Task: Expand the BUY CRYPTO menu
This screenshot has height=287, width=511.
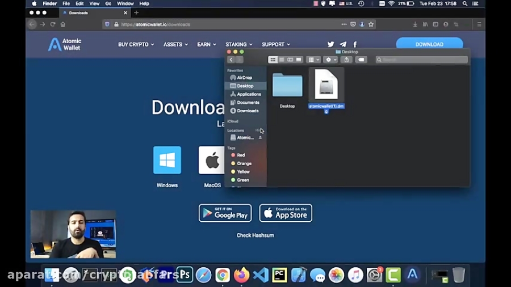Action: click(x=136, y=44)
